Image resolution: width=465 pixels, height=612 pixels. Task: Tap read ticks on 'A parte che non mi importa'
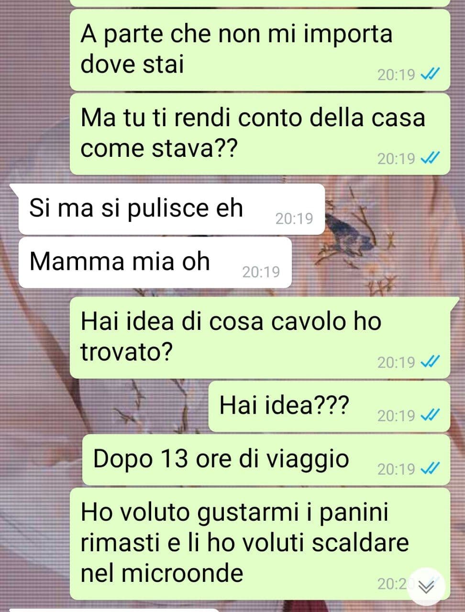(429, 75)
